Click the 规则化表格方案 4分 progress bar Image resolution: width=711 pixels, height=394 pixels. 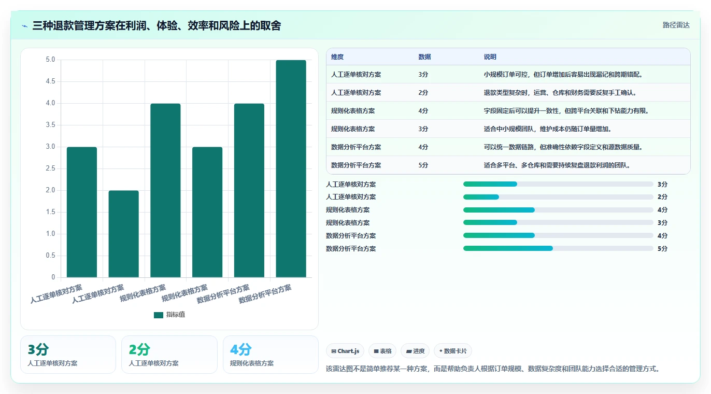coord(558,210)
